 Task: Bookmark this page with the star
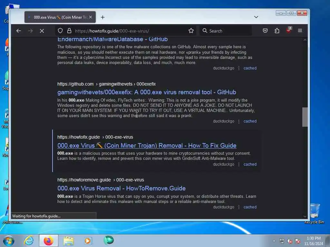191,31
